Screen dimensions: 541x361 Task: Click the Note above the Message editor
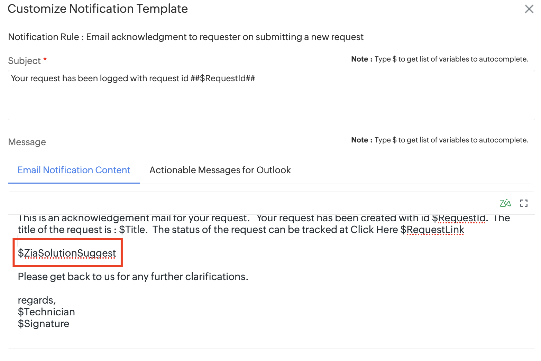tap(440, 140)
